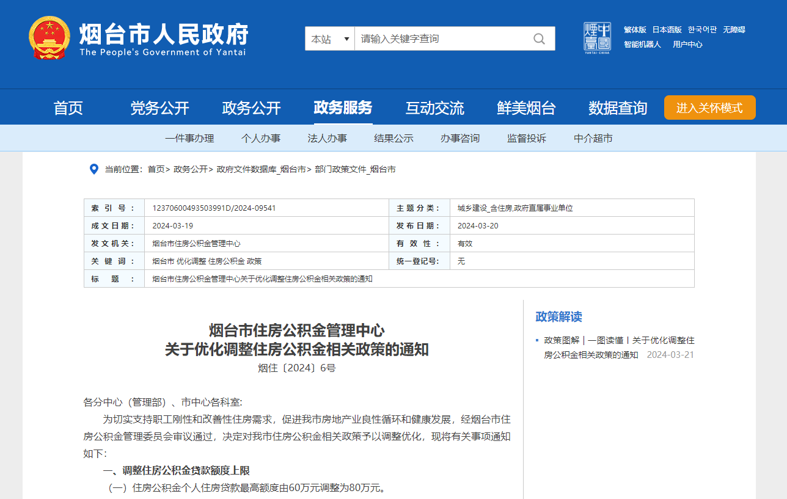The width and height of the screenshot is (787, 499).
Task: Click the Yantai China seal logo
Action: point(597,38)
